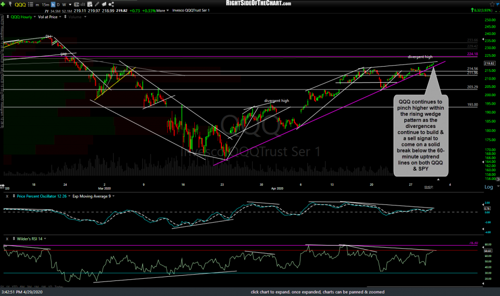The height and width of the screenshot is (296, 500).
Task: Open the QQQ Hourly dropdown
Action: (34, 17)
